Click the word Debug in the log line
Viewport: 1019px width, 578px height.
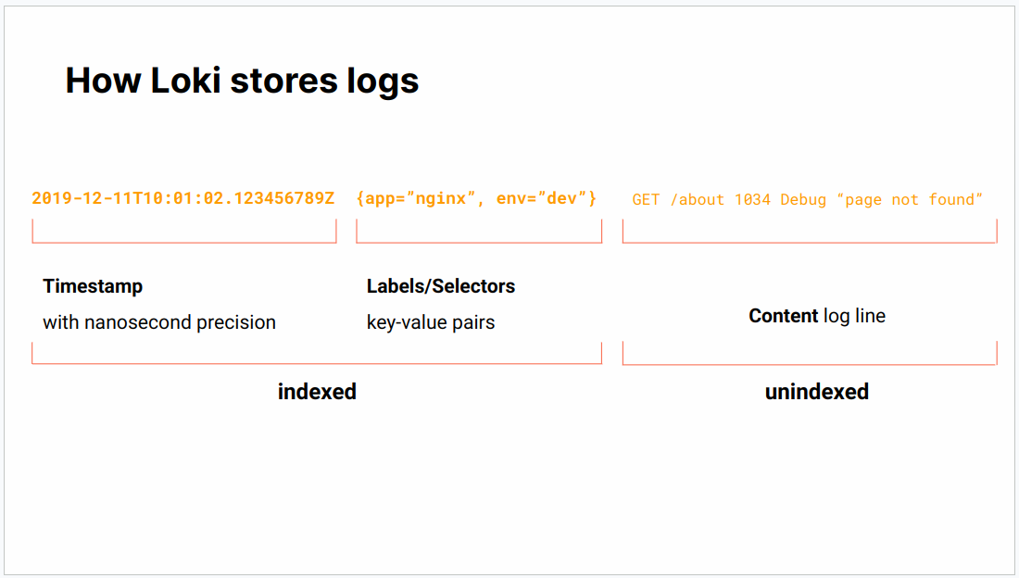803,200
